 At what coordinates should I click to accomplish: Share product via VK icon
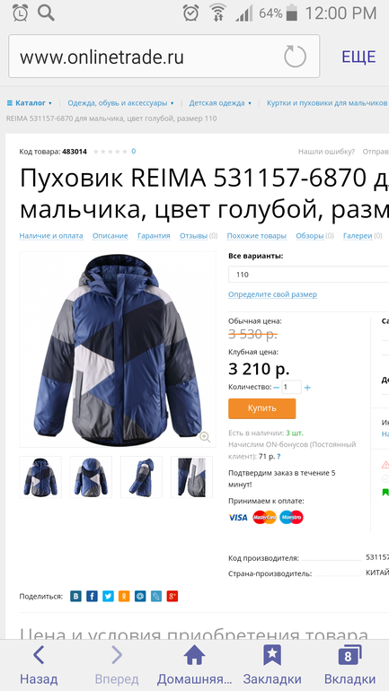[x=75, y=596]
